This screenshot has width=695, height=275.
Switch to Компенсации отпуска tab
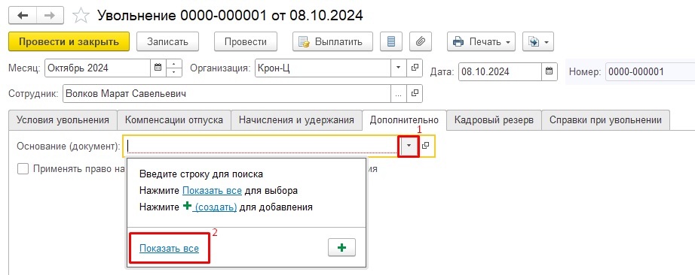click(x=173, y=119)
